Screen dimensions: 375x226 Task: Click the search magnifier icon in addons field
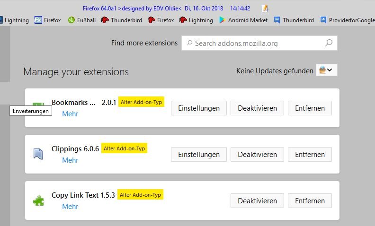329,43
